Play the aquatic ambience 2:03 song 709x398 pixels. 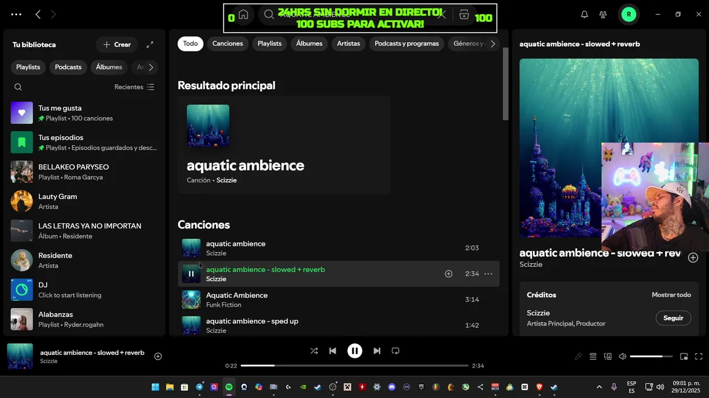pos(191,248)
